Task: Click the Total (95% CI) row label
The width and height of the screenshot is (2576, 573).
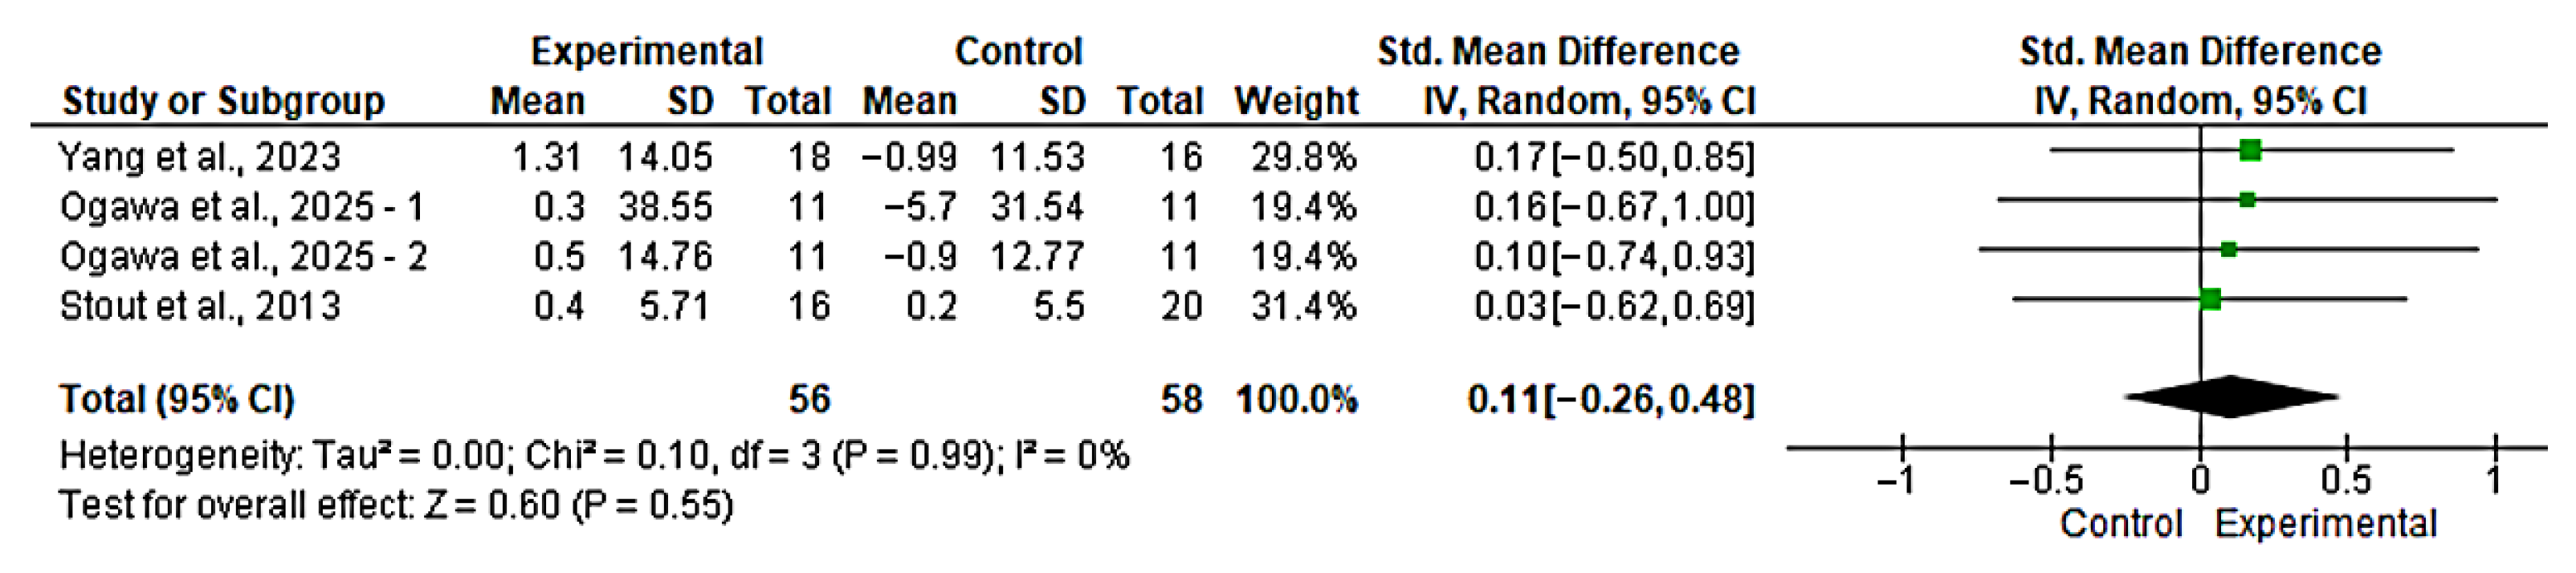Action: (177, 400)
